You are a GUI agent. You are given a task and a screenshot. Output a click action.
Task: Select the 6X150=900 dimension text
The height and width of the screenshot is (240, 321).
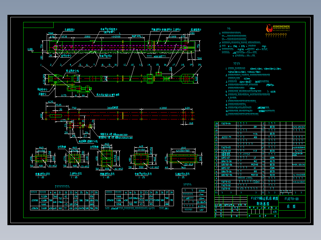pyautogui.click(x=183, y=151)
